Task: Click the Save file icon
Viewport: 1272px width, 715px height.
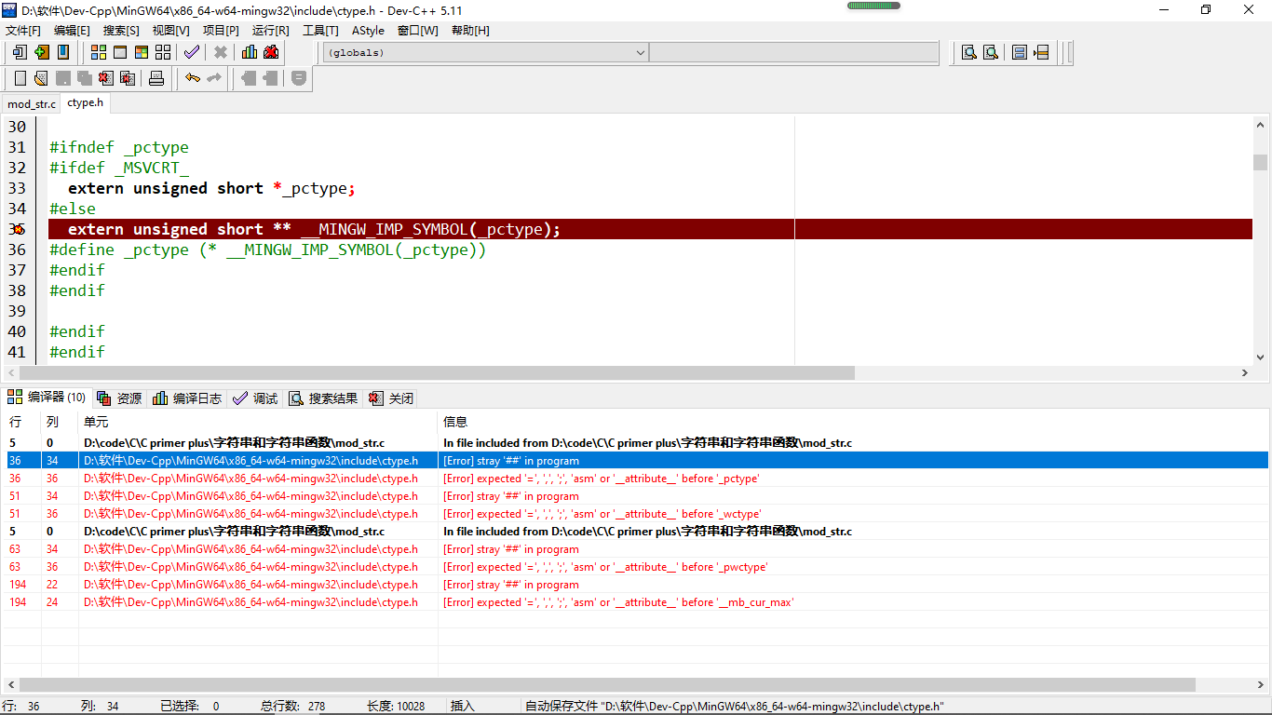Action: point(63,78)
